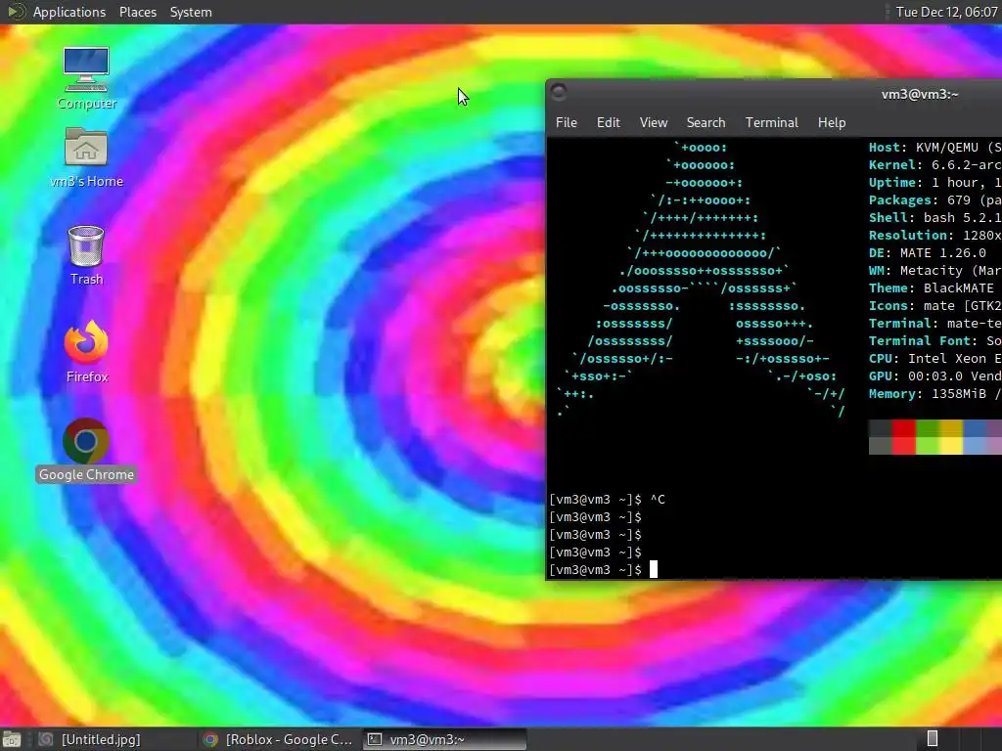Click the yellow color block in terminal
Image resolution: width=1002 pixels, height=751 pixels.
tap(951, 437)
